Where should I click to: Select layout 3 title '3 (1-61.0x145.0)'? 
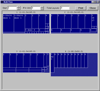26,51
